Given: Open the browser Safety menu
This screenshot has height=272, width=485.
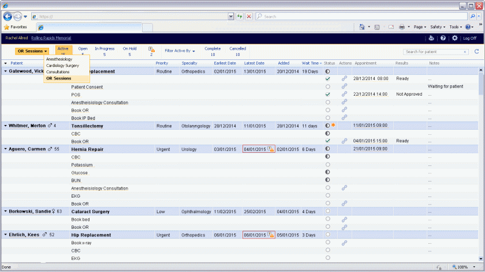Looking at the screenshot, I should 438,27.
